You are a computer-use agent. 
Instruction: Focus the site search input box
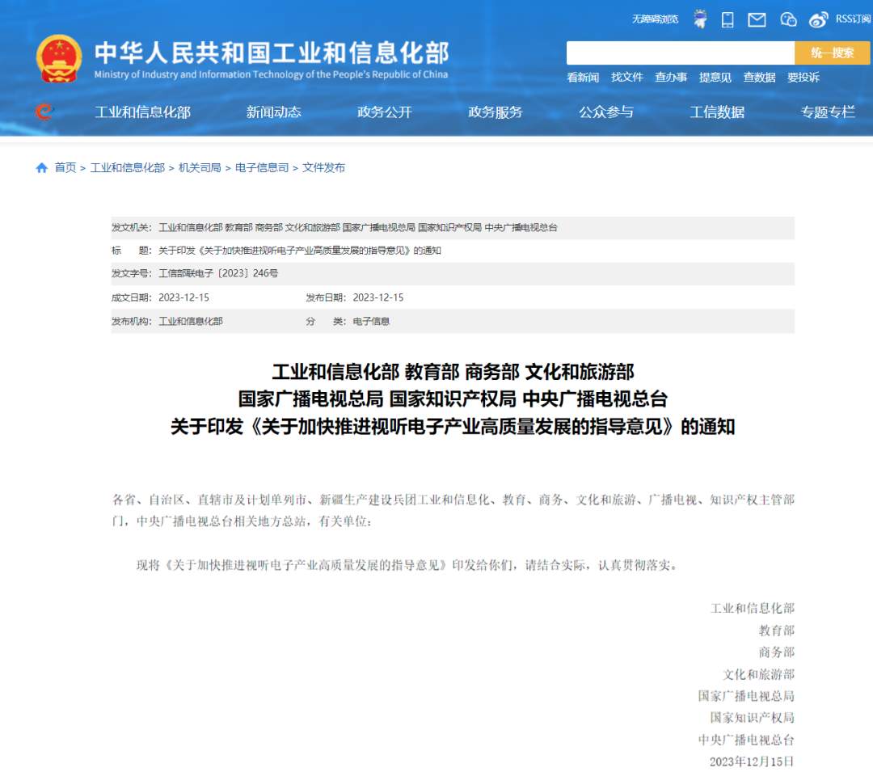coord(680,53)
